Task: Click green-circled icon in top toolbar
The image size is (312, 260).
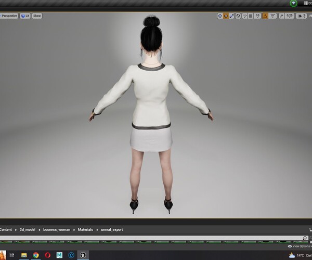Action: click(293, 3)
